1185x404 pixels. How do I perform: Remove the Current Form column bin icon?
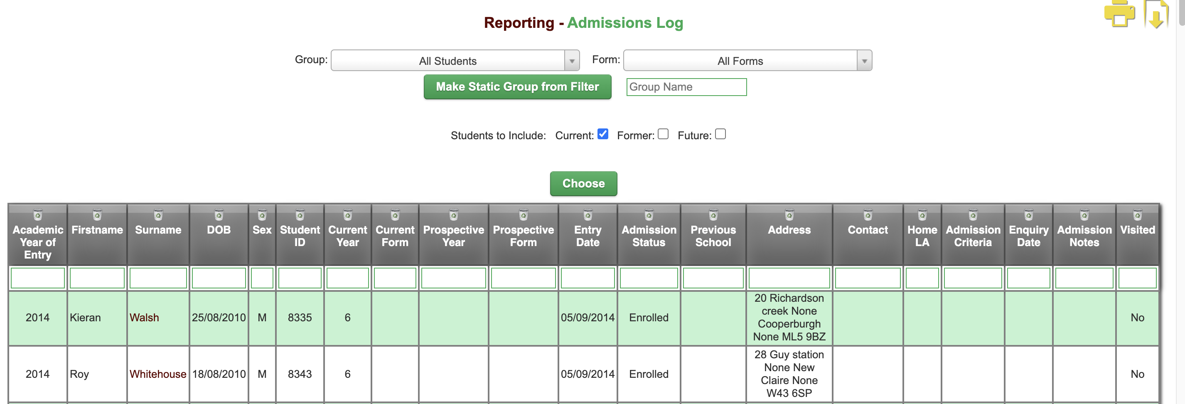click(x=395, y=214)
